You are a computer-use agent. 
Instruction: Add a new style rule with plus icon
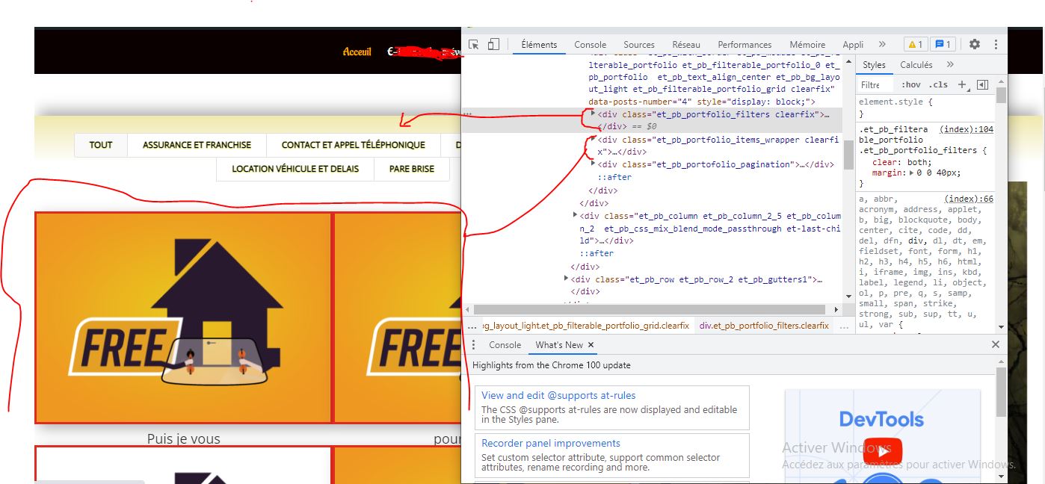[962, 84]
